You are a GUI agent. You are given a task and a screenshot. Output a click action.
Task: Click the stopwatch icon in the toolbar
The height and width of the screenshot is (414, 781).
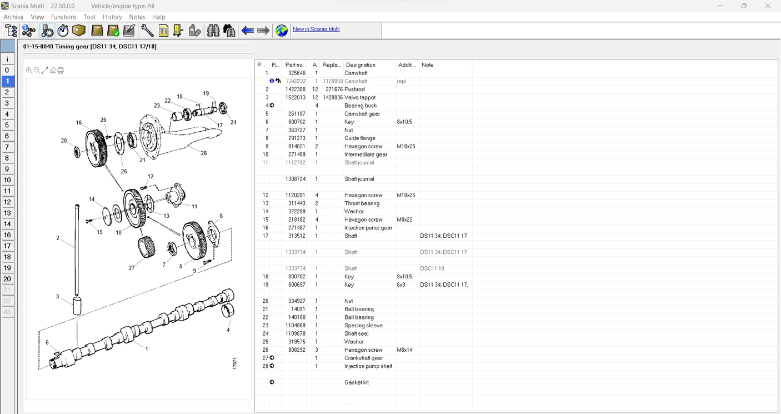(63, 31)
